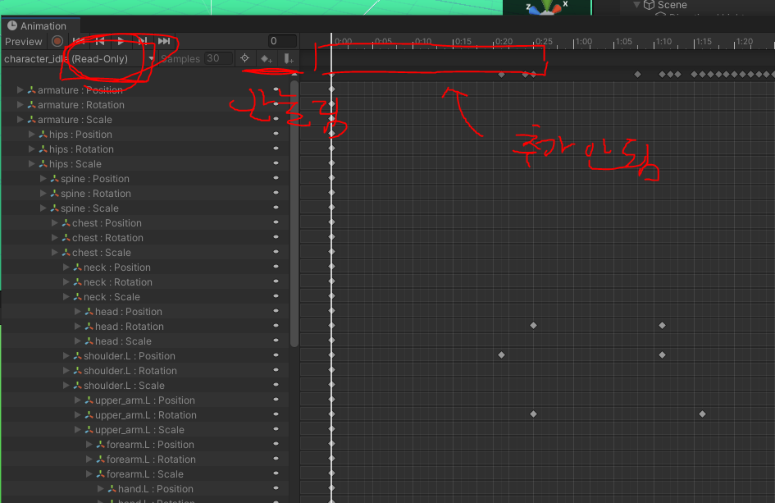Expand hips : Rotation property
This screenshot has height=503, width=775.
click(x=32, y=149)
